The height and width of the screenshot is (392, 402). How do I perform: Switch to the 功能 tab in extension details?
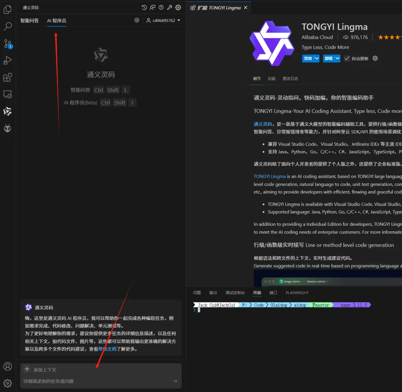(271, 78)
